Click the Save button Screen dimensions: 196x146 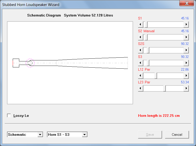pyautogui.click(x=150, y=135)
